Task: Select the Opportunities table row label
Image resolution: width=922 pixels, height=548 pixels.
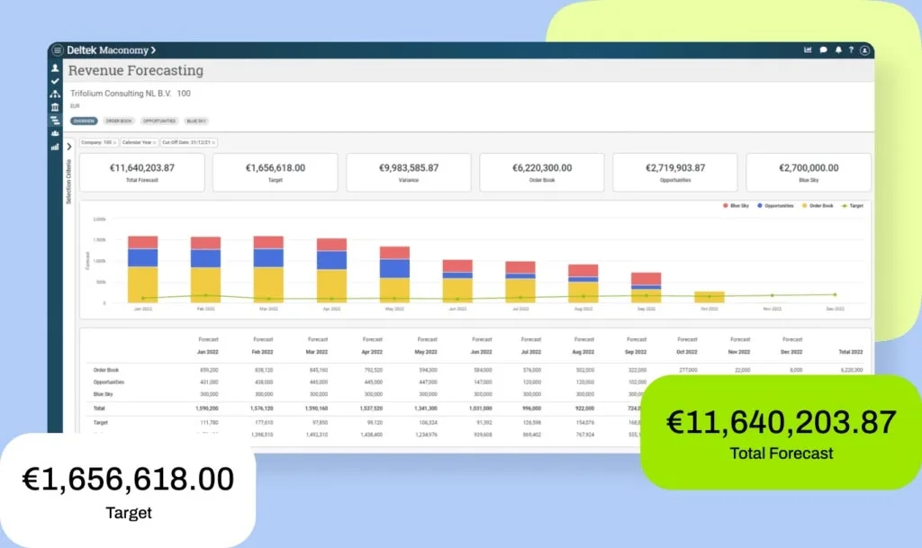Action: pyautogui.click(x=109, y=382)
